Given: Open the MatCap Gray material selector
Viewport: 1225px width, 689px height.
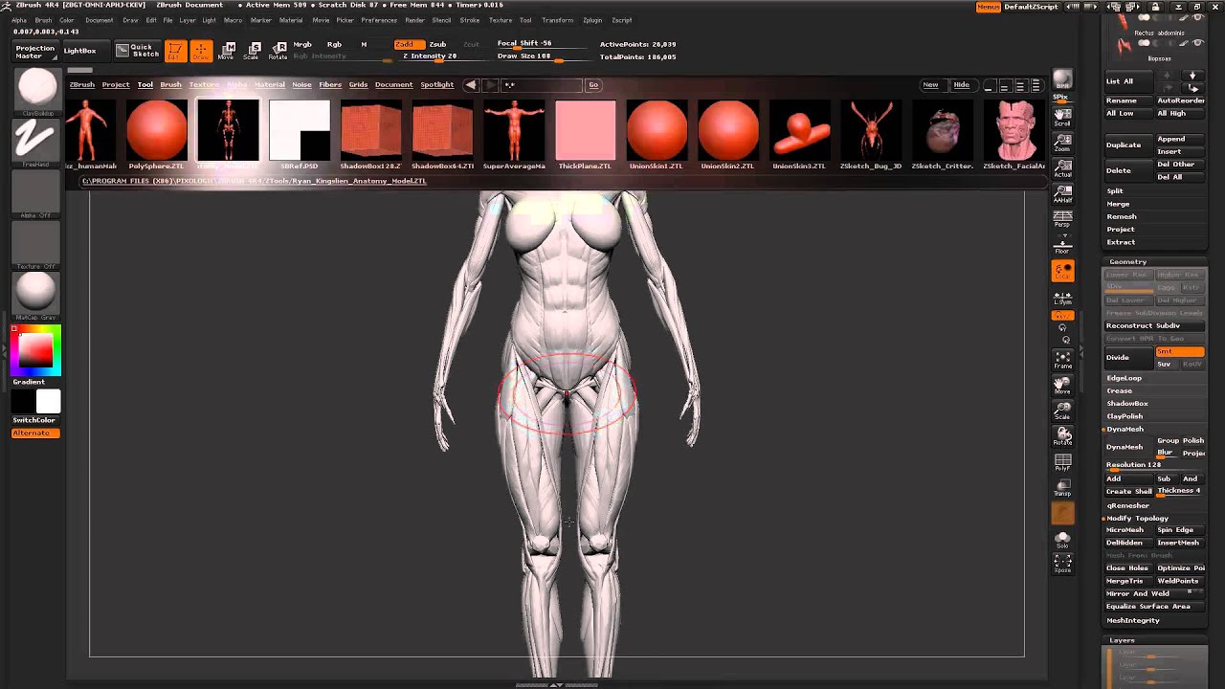Looking at the screenshot, I should pos(36,296).
